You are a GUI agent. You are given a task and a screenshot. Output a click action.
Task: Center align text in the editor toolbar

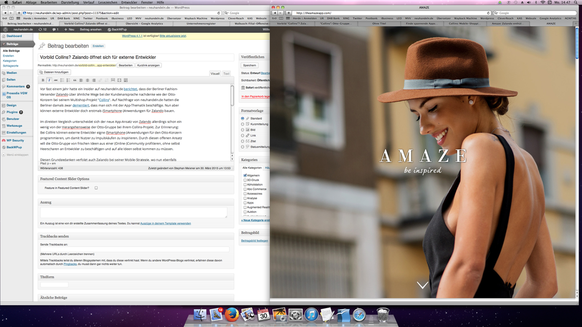[87, 80]
